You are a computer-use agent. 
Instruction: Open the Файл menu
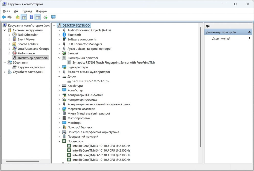click(6, 11)
